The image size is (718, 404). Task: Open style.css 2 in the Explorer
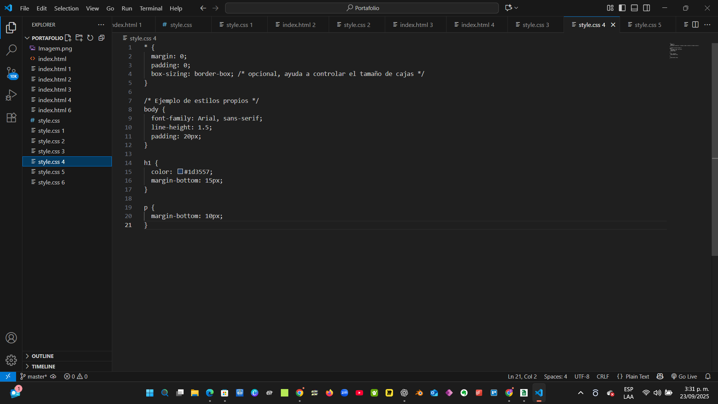[x=67, y=141]
